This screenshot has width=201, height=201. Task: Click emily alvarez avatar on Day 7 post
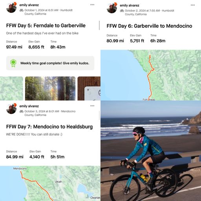pos(11,109)
